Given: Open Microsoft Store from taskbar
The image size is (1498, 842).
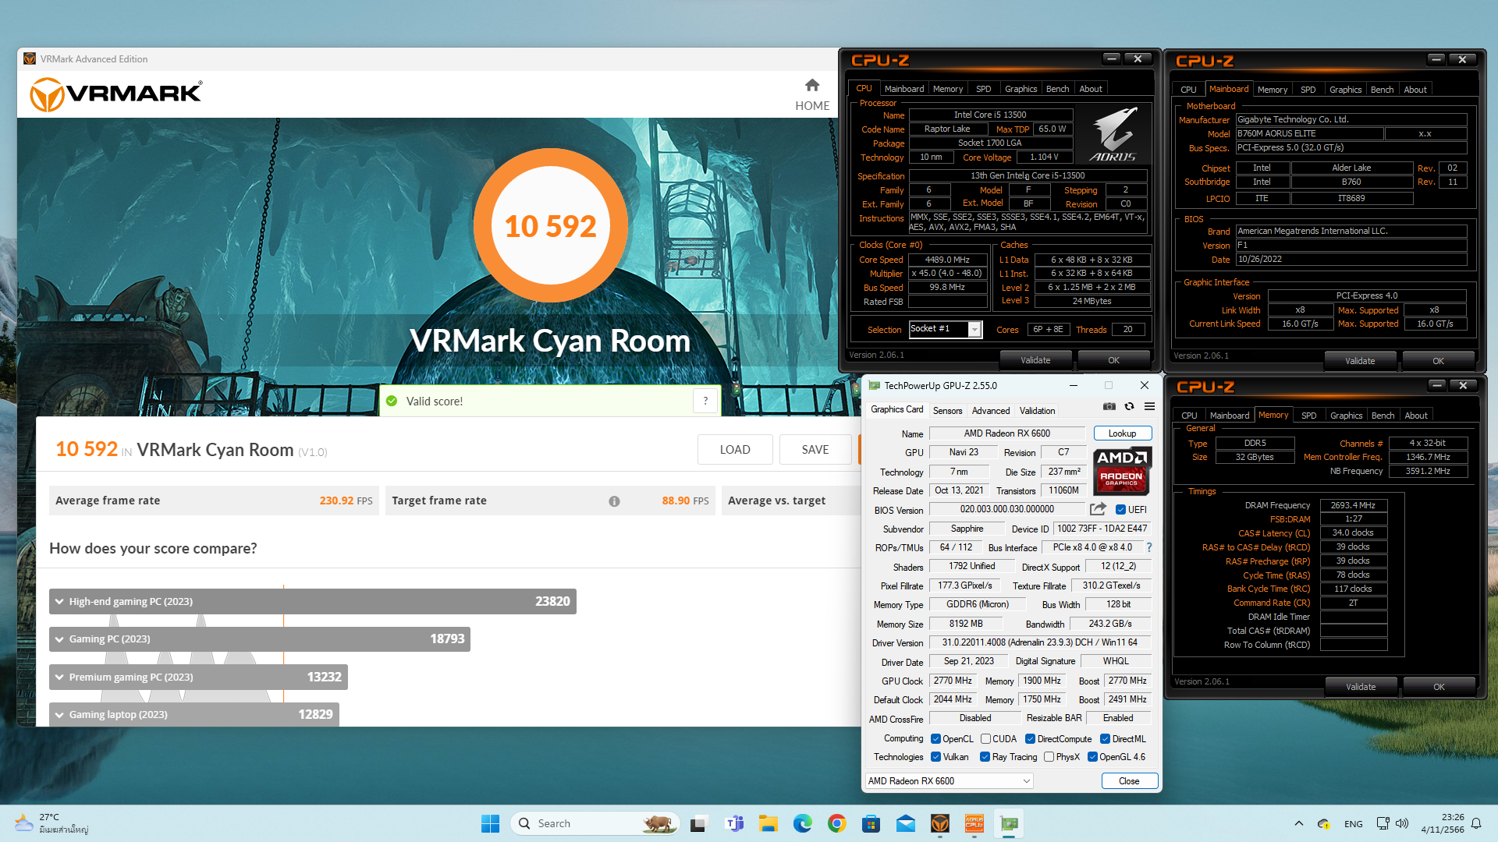Looking at the screenshot, I should pos(871,823).
